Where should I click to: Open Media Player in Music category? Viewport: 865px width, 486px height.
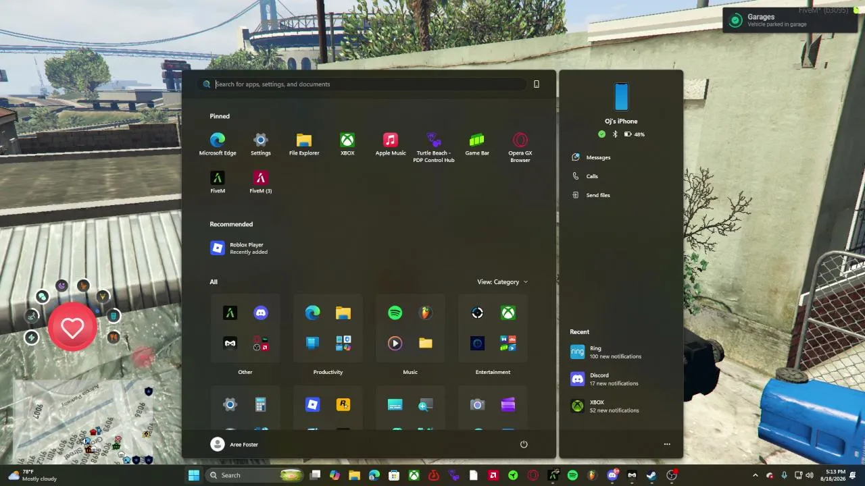point(395,343)
